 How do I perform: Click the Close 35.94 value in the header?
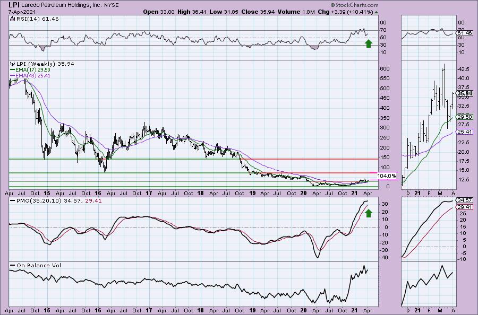click(258, 12)
